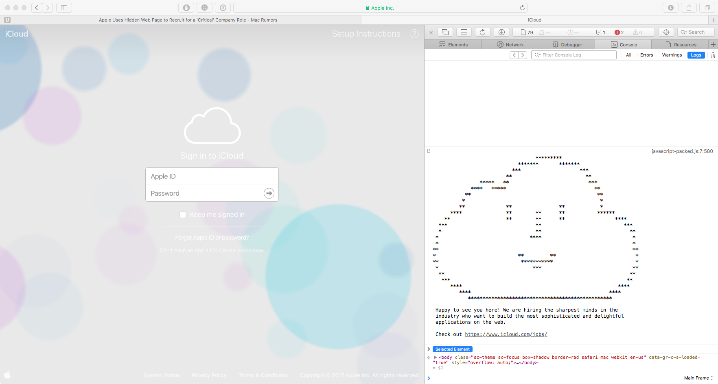Open the icloud.com/jobs link in console
Image resolution: width=718 pixels, height=384 pixels.
[506, 334]
